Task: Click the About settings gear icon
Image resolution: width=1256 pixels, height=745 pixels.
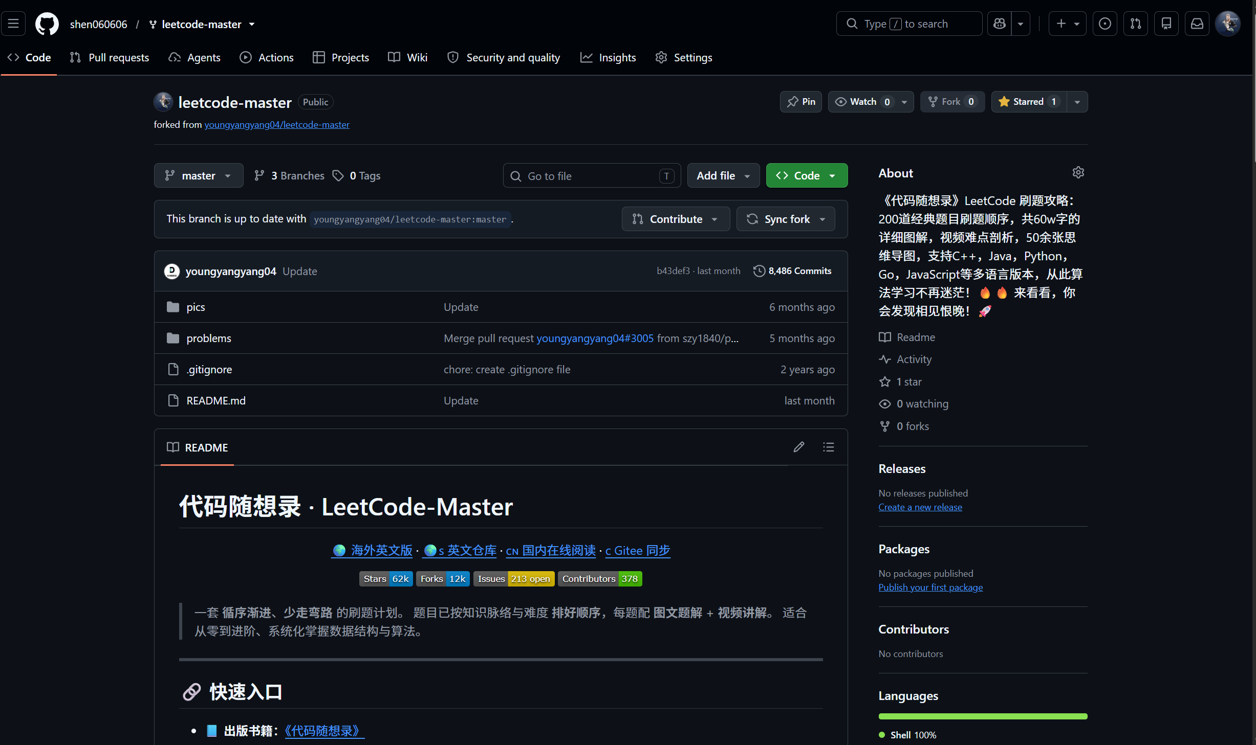Action: (1078, 173)
